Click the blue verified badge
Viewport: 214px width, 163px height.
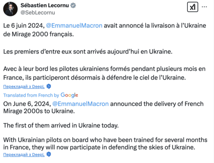(73, 6)
